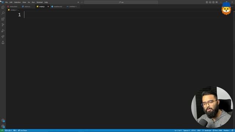Click the lion mascot logo overlay

click(x=226, y=8)
